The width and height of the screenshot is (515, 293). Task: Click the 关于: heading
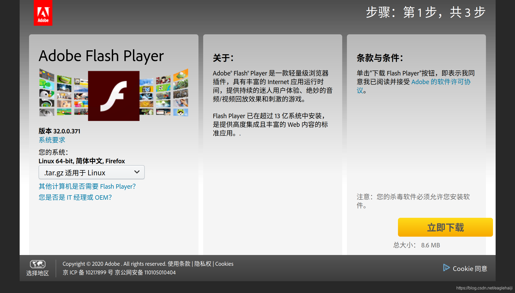(x=223, y=58)
